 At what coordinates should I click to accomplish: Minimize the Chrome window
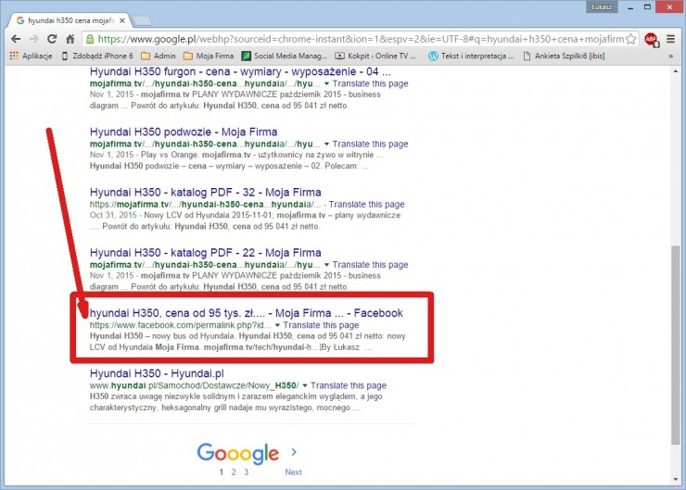point(630,7)
